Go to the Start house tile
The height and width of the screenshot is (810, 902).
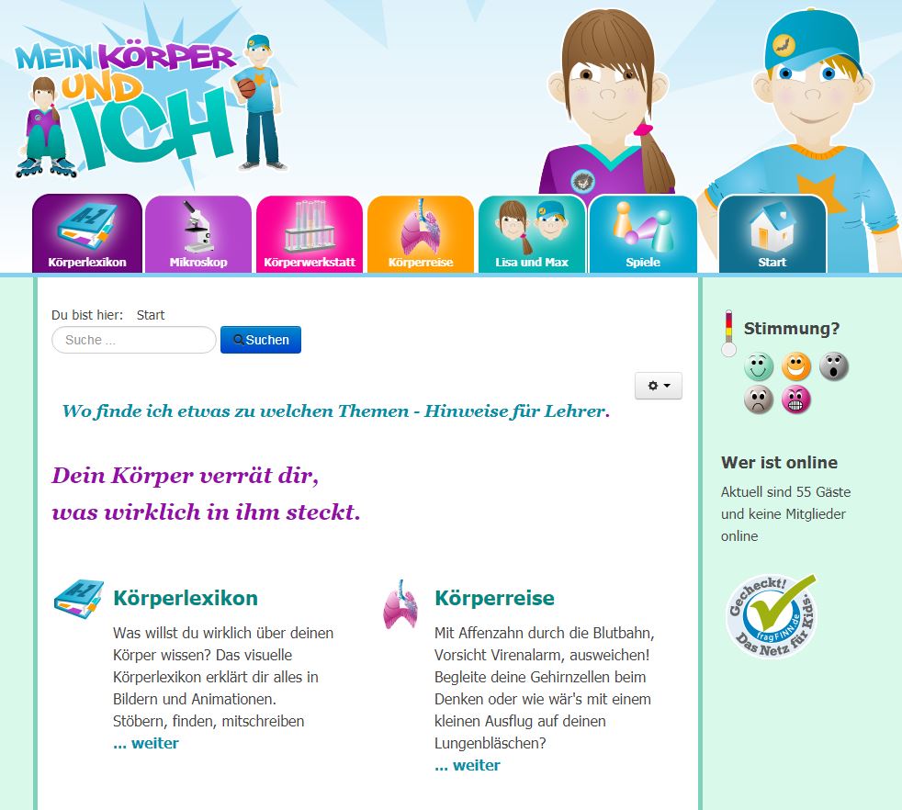pos(772,233)
